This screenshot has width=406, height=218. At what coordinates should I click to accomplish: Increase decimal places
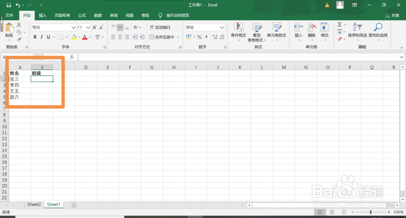pyautogui.click(x=215, y=37)
